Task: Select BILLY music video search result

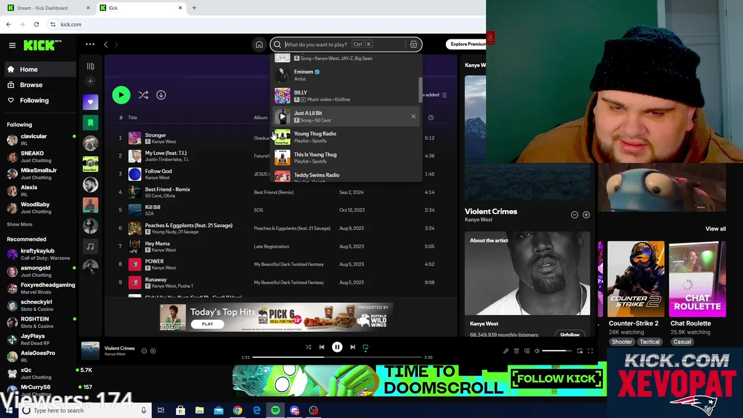Action: [x=346, y=96]
